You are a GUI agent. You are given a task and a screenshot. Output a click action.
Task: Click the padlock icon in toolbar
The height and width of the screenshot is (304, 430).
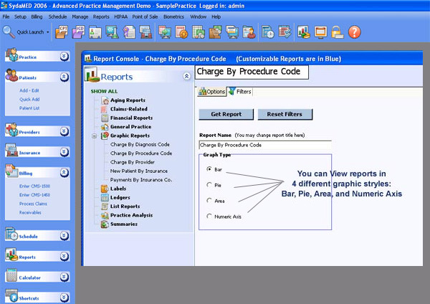click(x=337, y=32)
